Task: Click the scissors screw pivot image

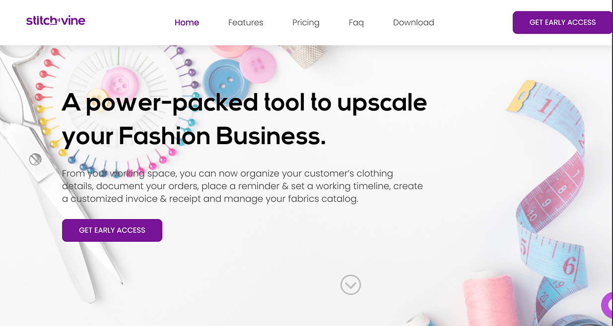Action: 35,160
